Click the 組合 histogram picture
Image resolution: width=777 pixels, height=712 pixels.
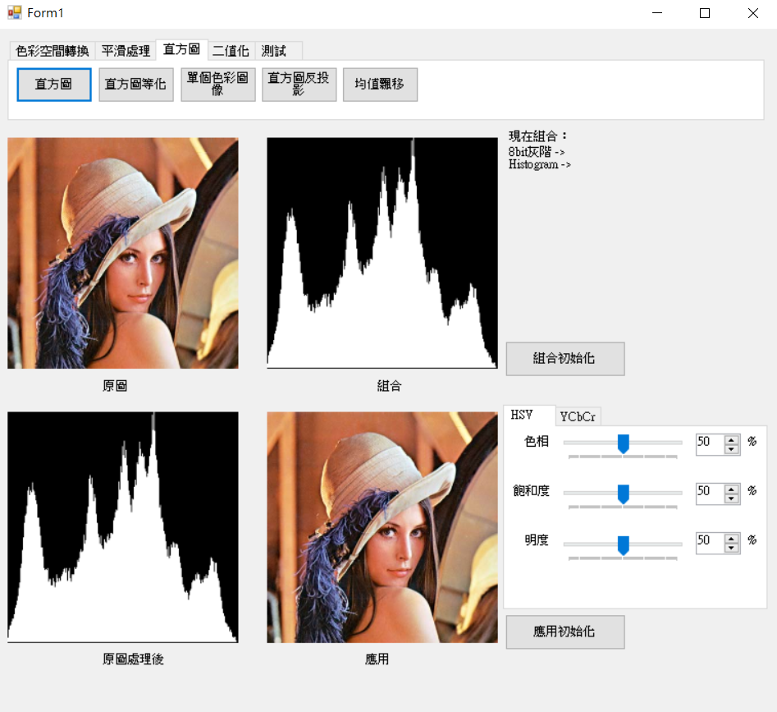[382, 253]
